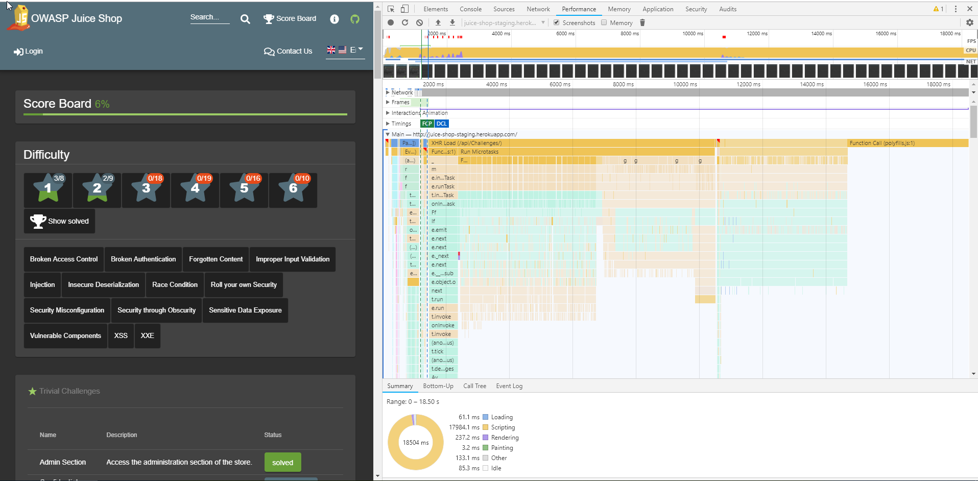Toggle the device toolbar icon

(x=404, y=9)
